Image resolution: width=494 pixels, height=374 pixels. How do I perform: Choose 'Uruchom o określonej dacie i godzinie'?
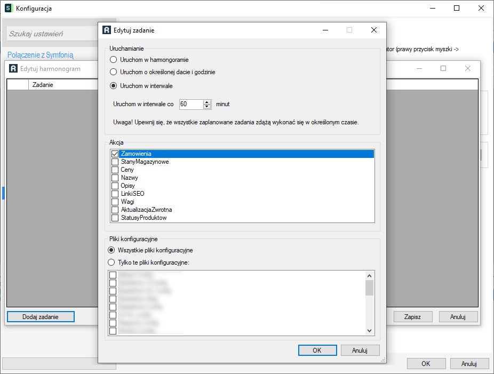[113, 71]
